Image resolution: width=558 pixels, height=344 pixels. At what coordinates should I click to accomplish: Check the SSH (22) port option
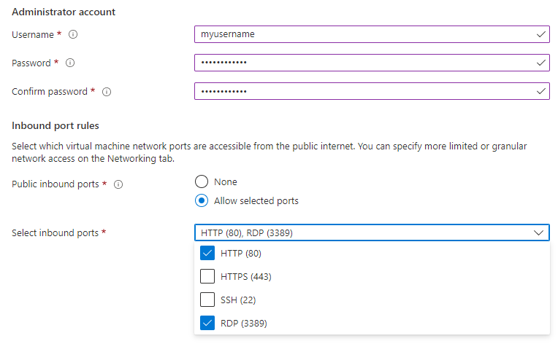coord(207,300)
